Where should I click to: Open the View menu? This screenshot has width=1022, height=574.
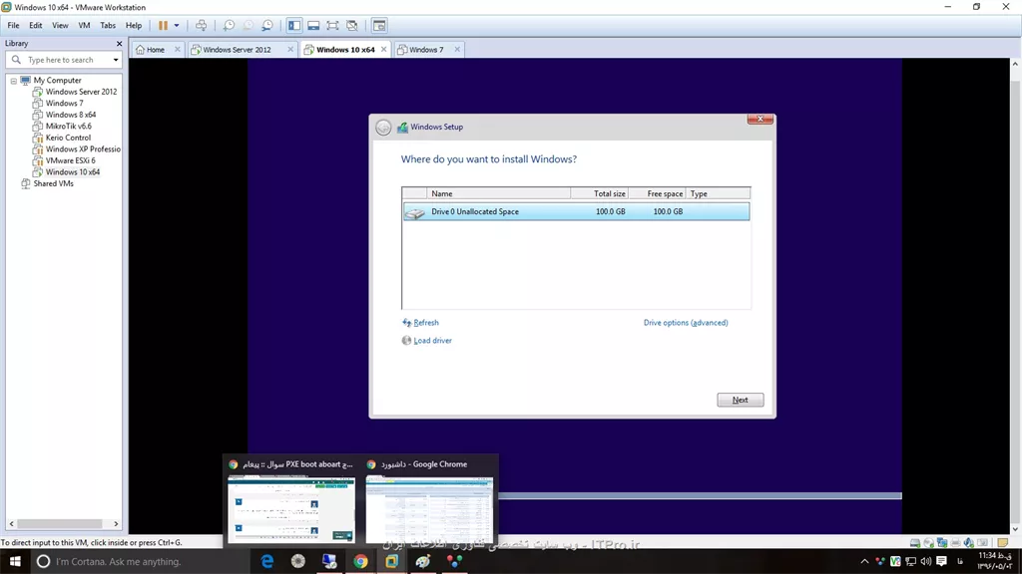pos(60,25)
